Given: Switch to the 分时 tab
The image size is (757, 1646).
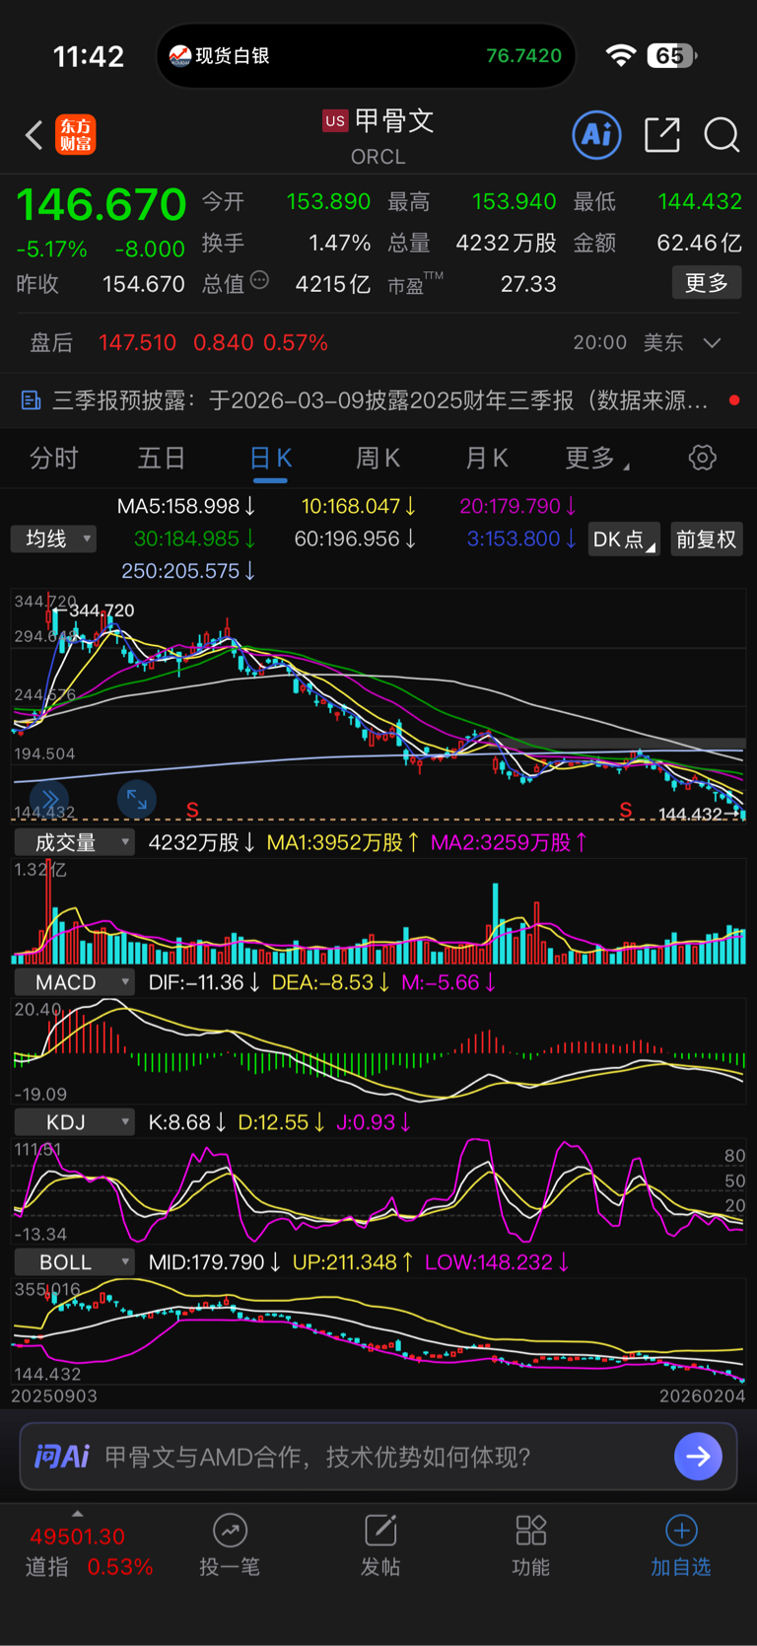Looking at the screenshot, I should click(54, 458).
